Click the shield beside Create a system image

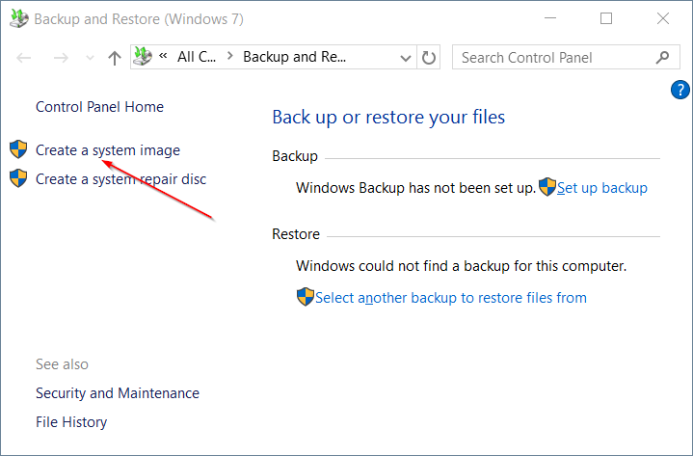(18, 149)
